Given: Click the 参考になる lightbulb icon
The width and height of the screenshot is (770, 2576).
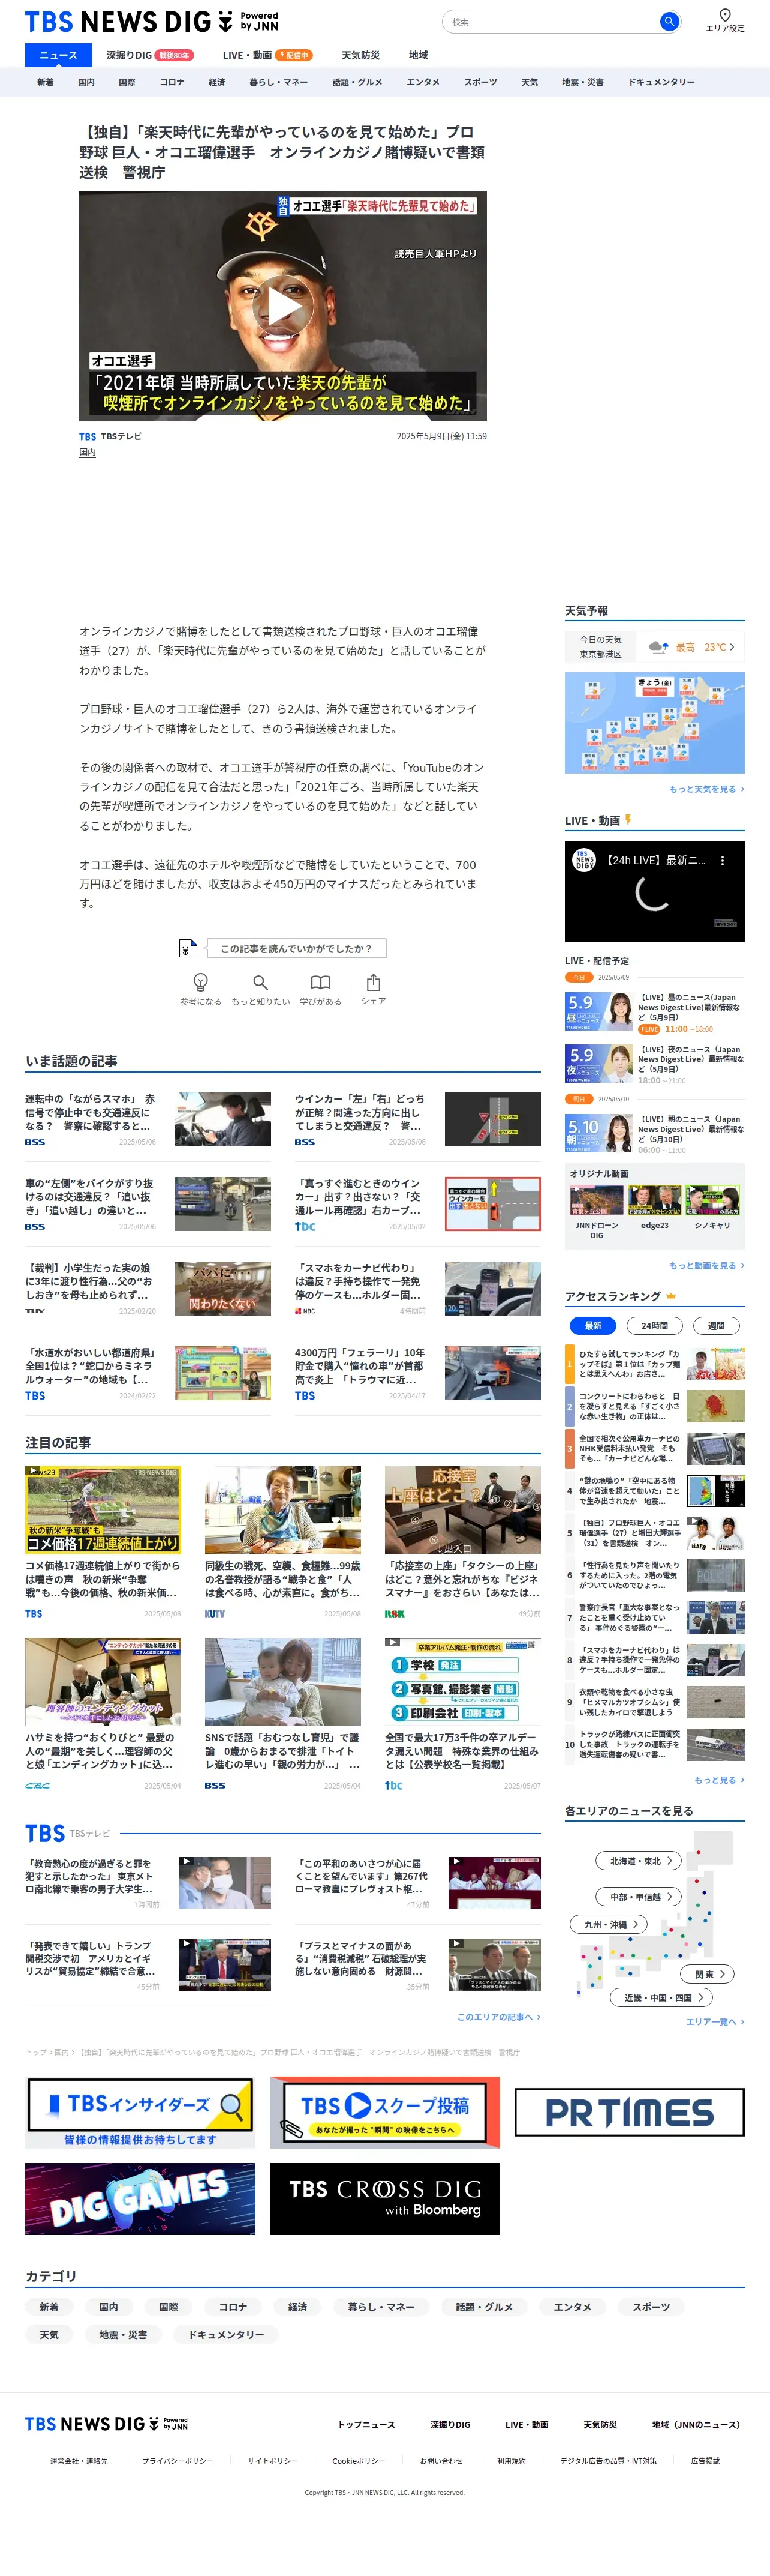Looking at the screenshot, I should tap(201, 982).
